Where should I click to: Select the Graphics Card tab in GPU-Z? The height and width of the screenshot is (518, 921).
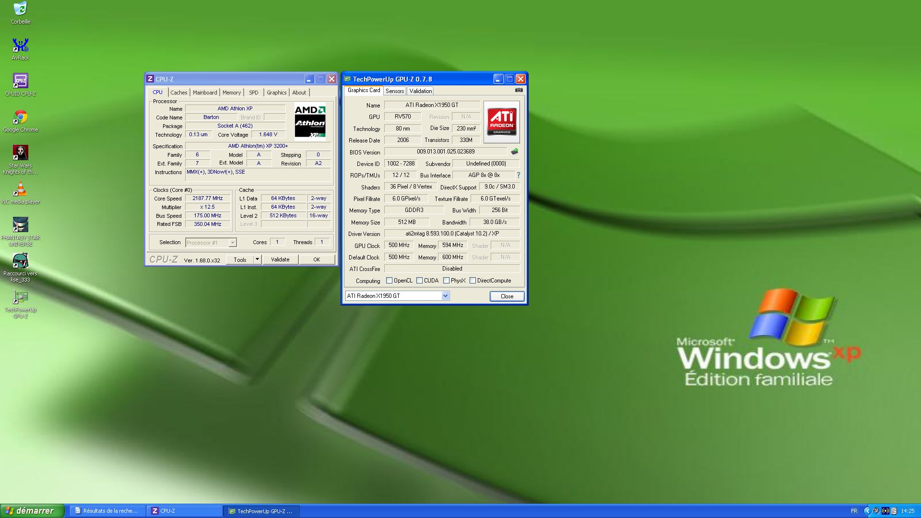point(364,90)
